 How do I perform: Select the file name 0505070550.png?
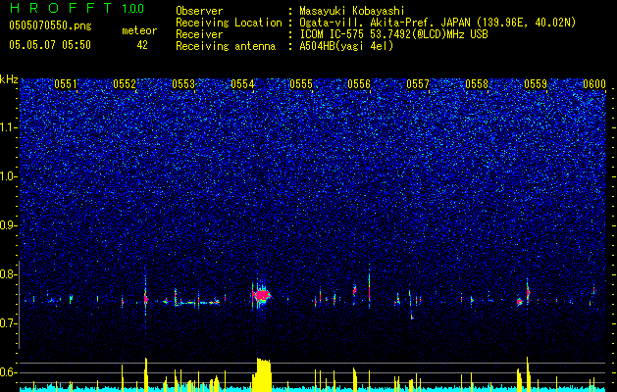(x=50, y=25)
